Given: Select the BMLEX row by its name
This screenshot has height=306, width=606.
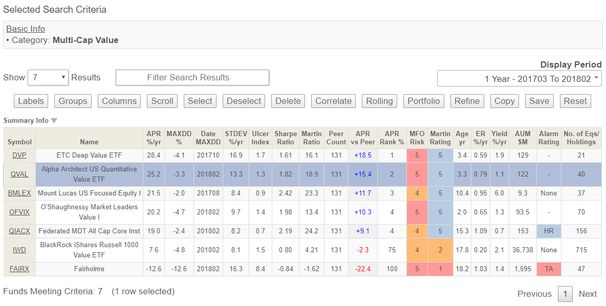Looking at the screenshot, I should click(x=89, y=193).
